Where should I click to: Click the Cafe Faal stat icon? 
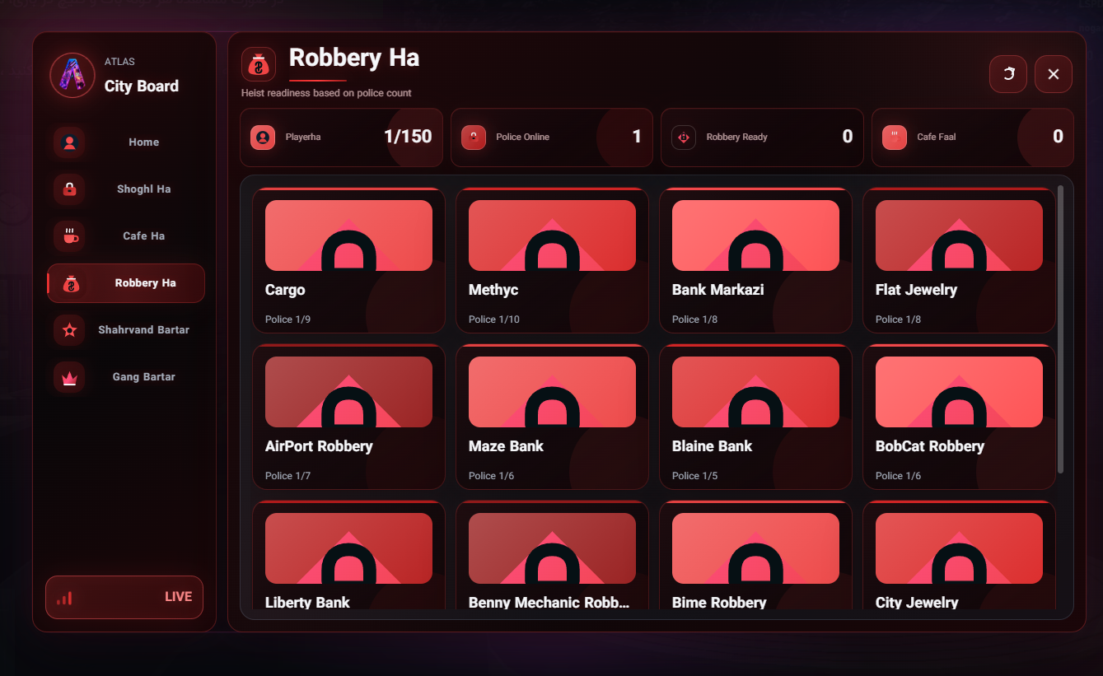(x=895, y=138)
